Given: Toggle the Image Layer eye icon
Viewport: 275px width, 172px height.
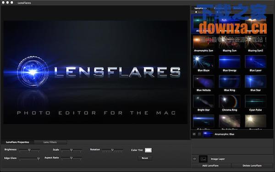Looking at the screenshot, I should pyautogui.click(x=194, y=159).
